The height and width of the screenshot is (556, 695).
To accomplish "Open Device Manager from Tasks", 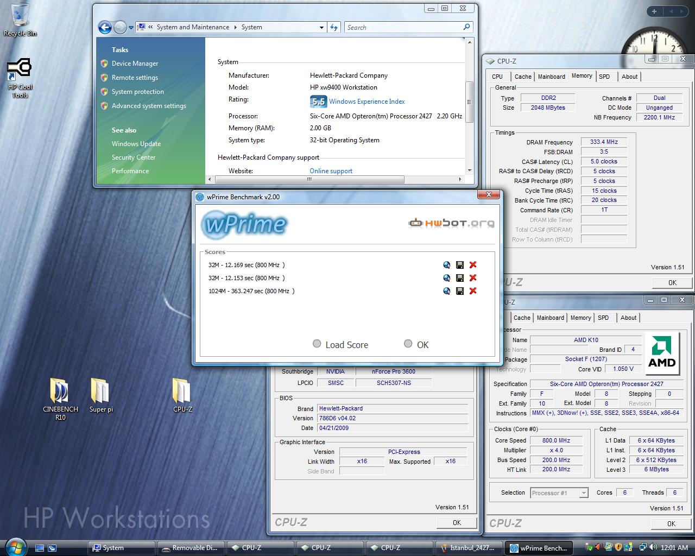I will 135,64.
